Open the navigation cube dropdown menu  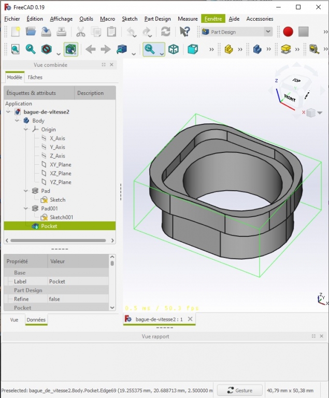[320, 113]
